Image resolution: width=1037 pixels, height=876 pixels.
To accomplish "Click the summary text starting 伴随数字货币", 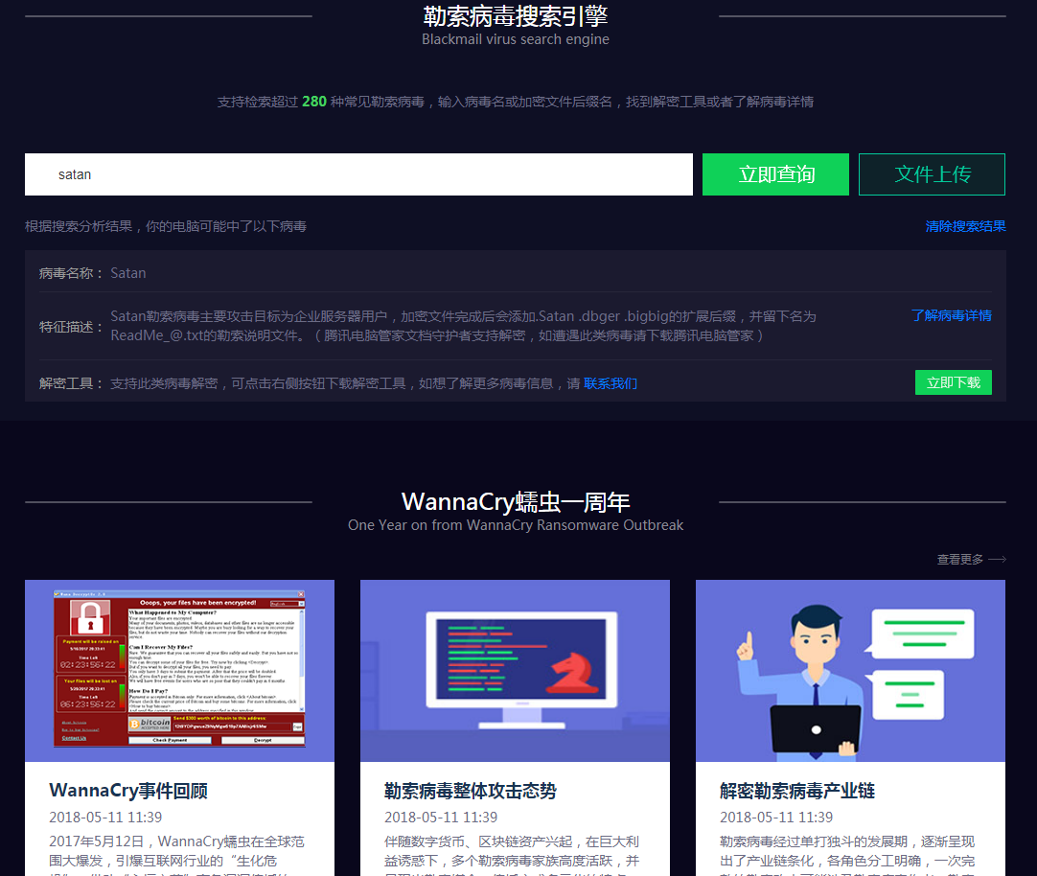I will [512, 856].
